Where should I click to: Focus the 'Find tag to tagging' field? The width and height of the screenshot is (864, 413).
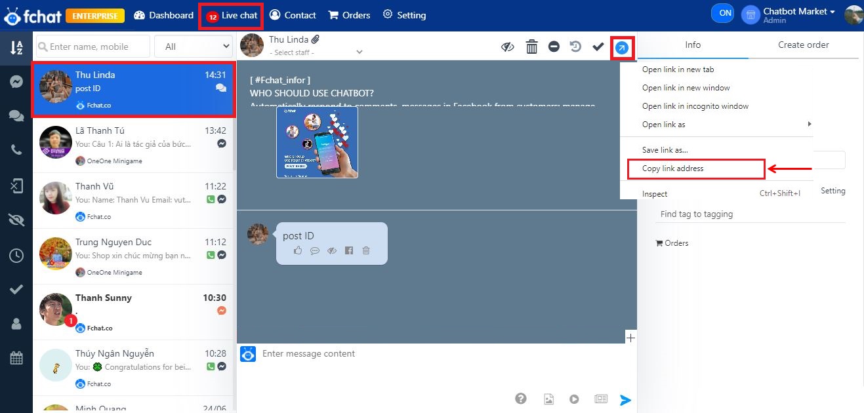pyautogui.click(x=751, y=214)
